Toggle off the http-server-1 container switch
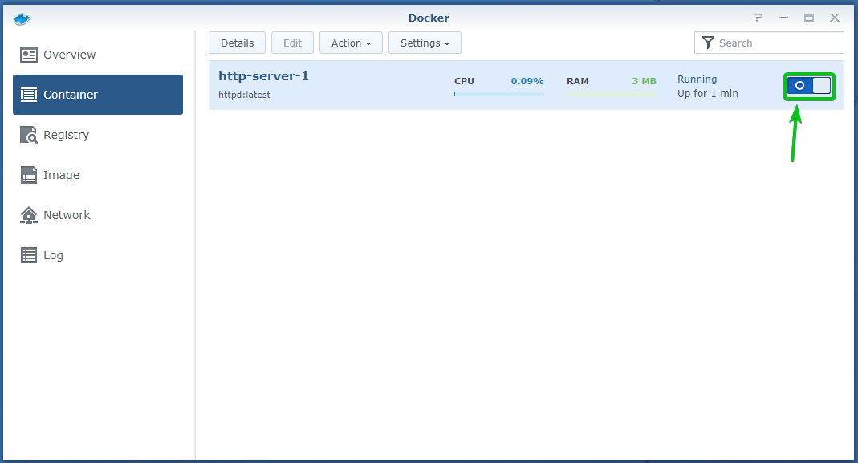Viewport: 858px width, 463px height. tap(809, 86)
